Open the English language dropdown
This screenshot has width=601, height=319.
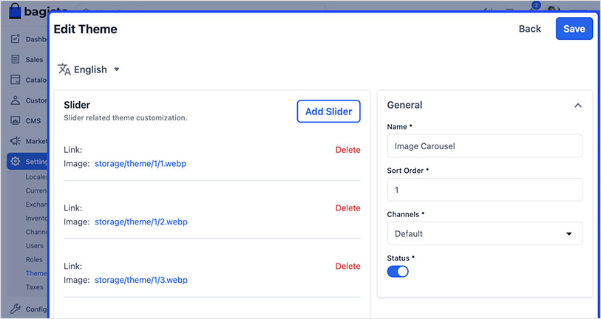89,69
